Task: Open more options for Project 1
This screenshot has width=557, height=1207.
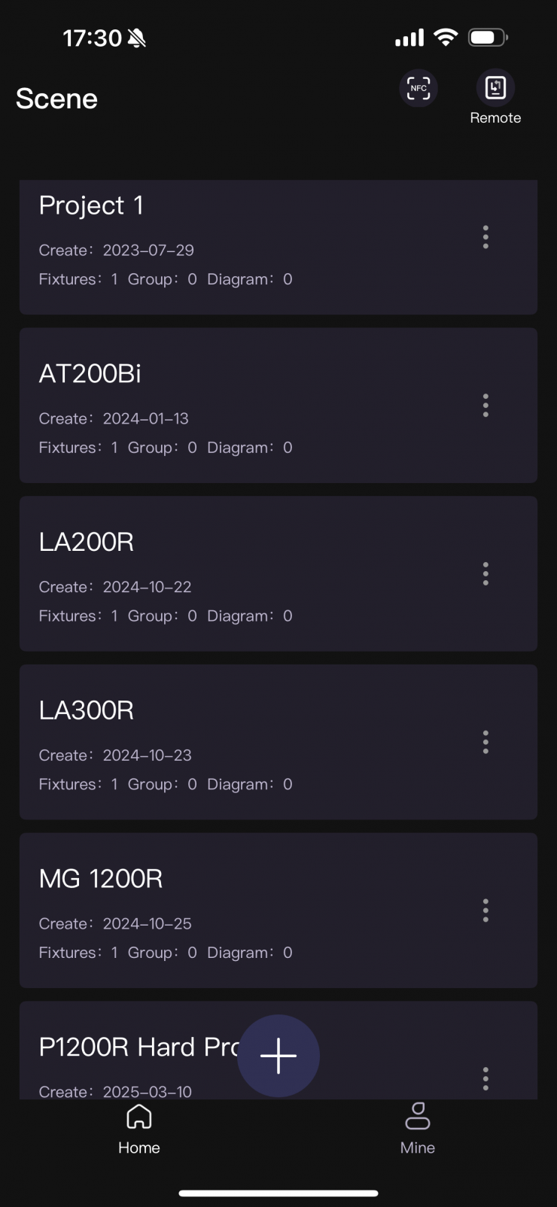Action: (485, 237)
